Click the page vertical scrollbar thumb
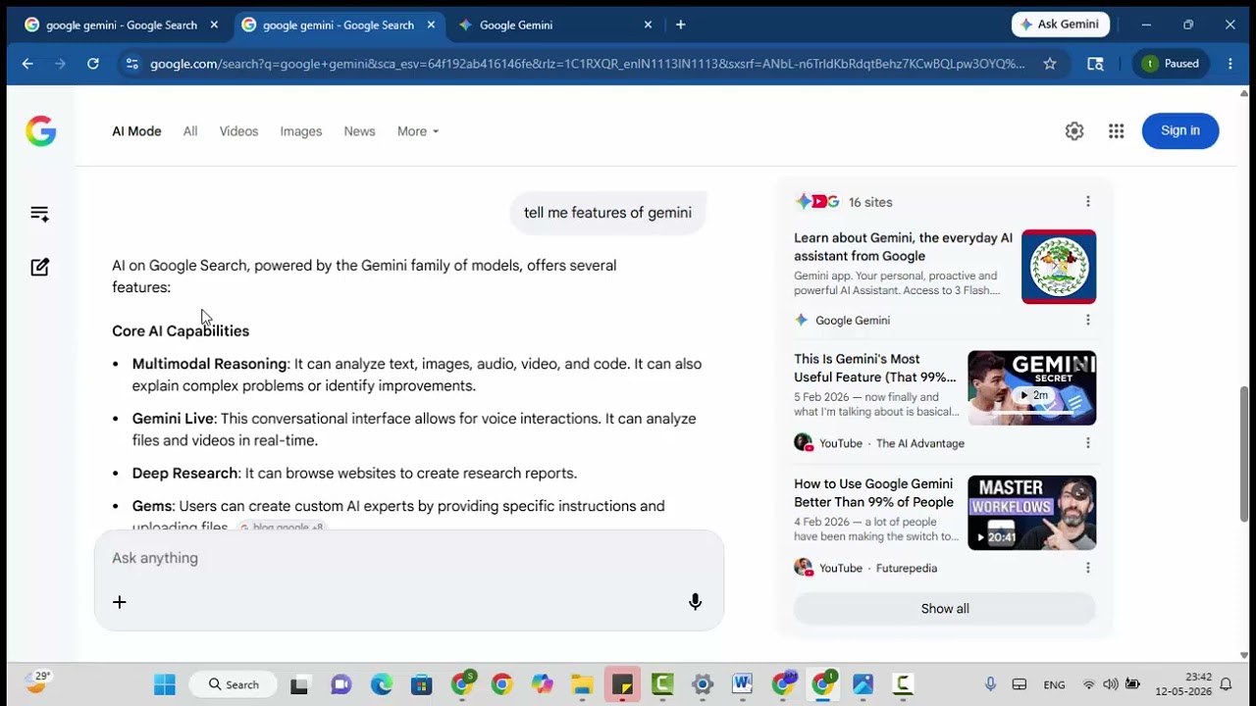 coord(1245,453)
